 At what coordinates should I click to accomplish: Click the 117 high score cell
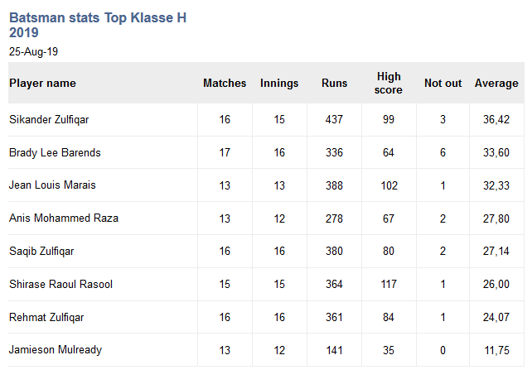tap(389, 284)
